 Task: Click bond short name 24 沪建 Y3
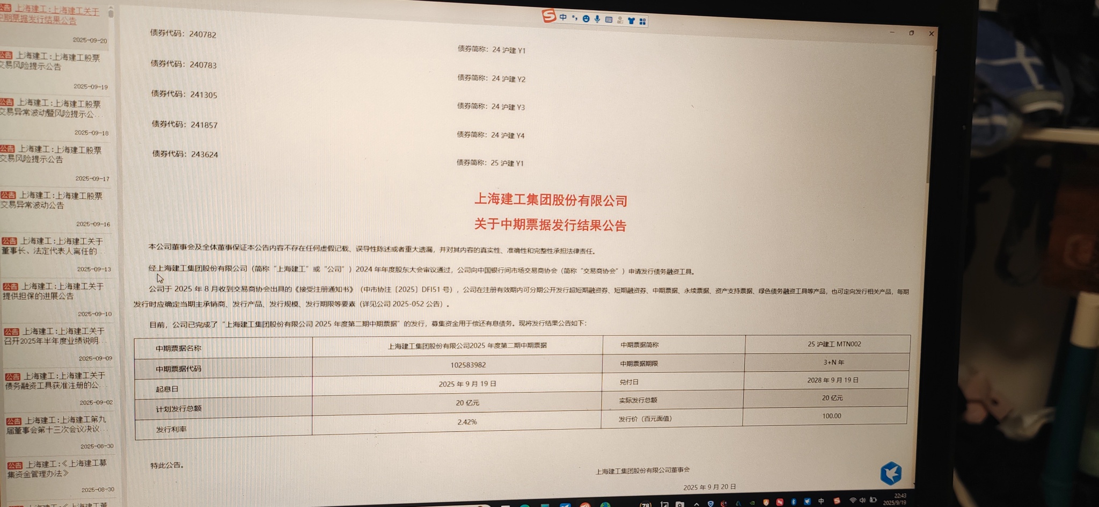(x=508, y=107)
